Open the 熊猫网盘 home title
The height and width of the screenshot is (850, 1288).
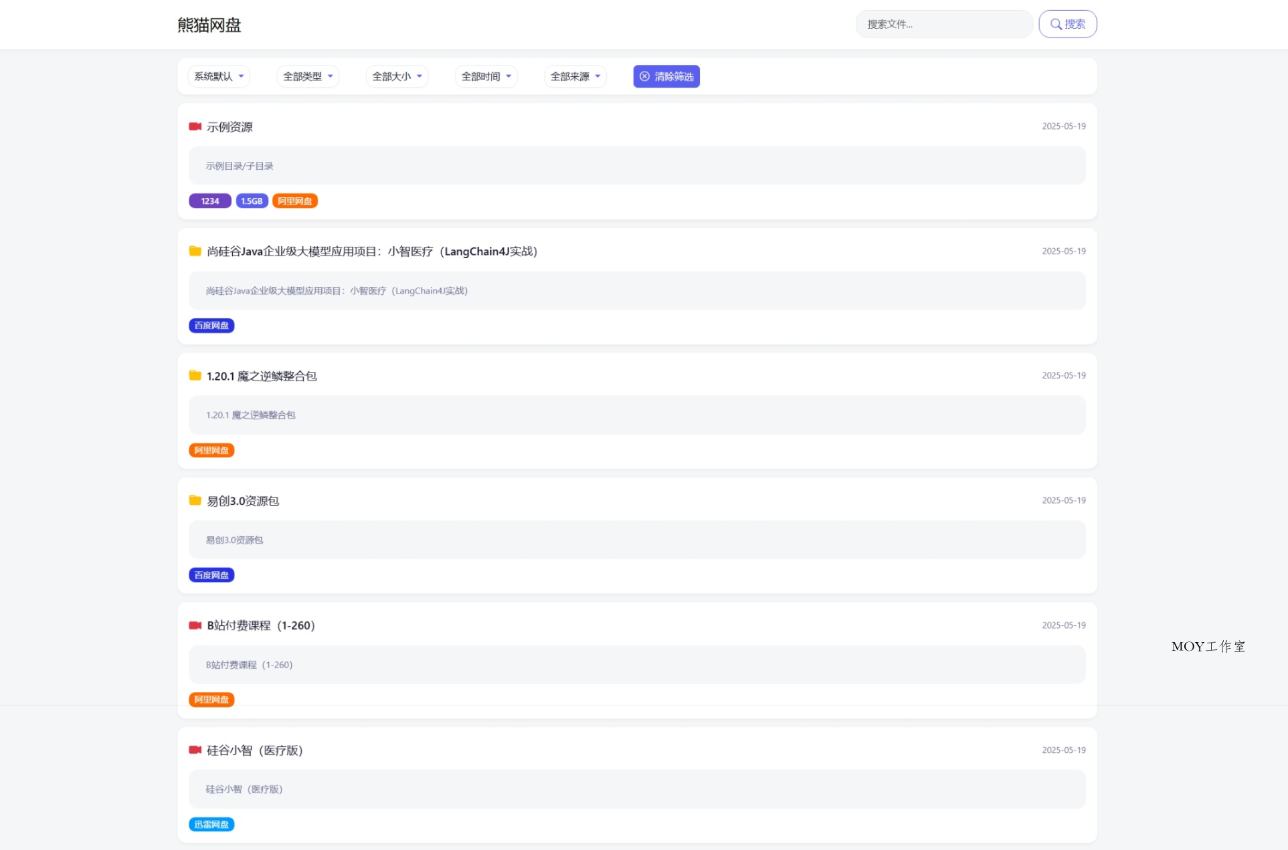pos(209,25)
